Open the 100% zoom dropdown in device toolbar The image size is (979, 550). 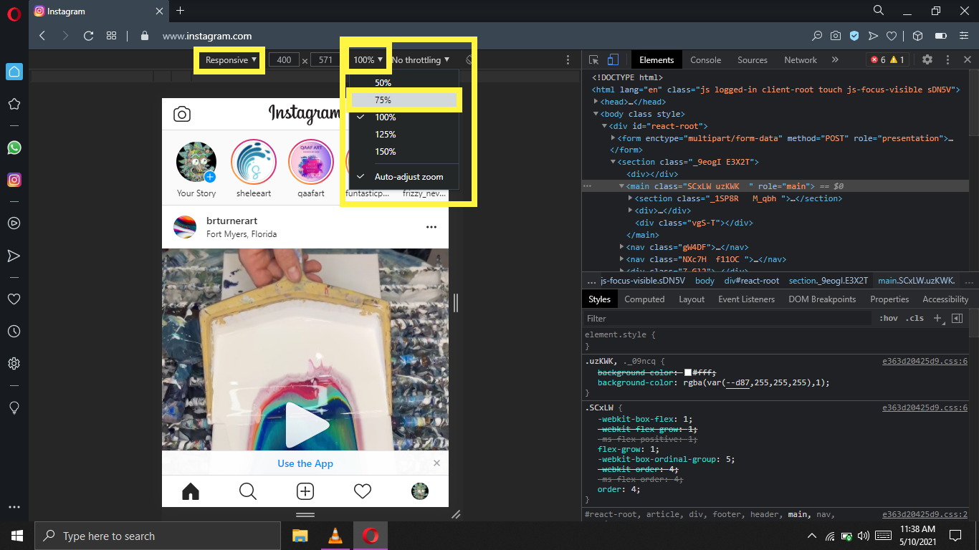pyautogui.click(x=369, y=60)
